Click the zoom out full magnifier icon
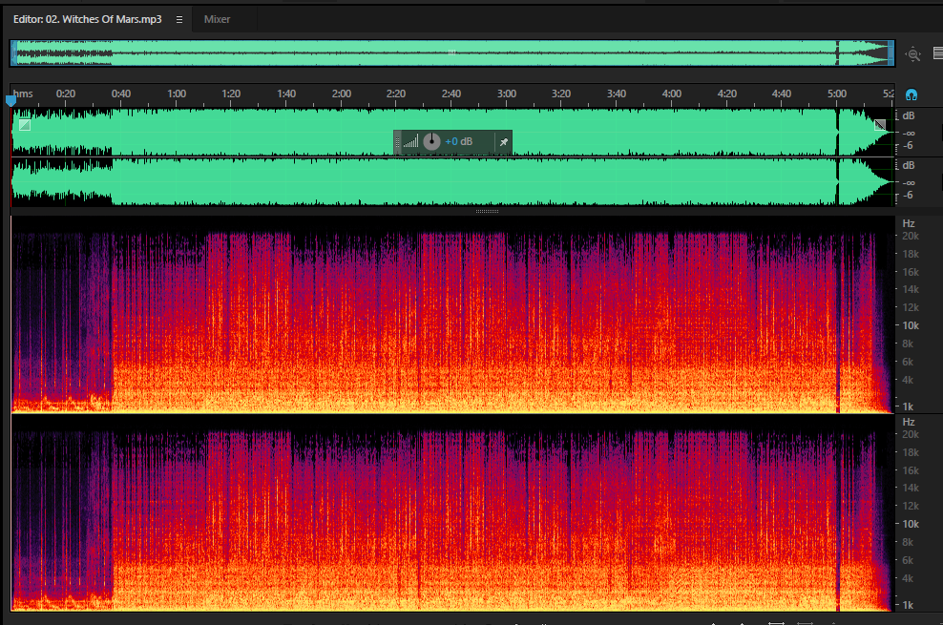 pyautogui.click(x=912, y=54)
